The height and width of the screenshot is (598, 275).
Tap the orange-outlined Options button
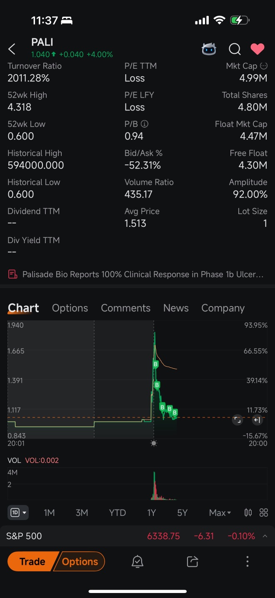click(80, 561)
